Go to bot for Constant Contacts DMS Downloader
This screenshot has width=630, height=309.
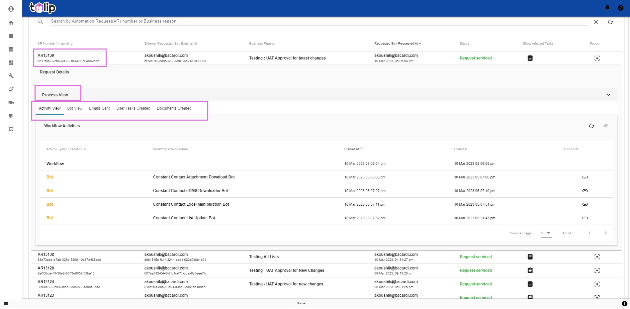tap(585, 191)
